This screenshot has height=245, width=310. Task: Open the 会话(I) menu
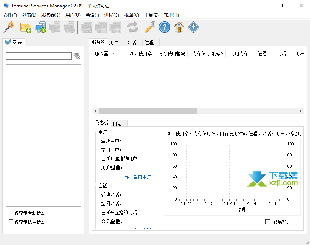(x=92, y=15)
